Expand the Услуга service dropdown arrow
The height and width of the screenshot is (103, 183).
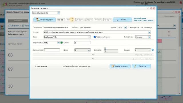(x=149, y=32)
